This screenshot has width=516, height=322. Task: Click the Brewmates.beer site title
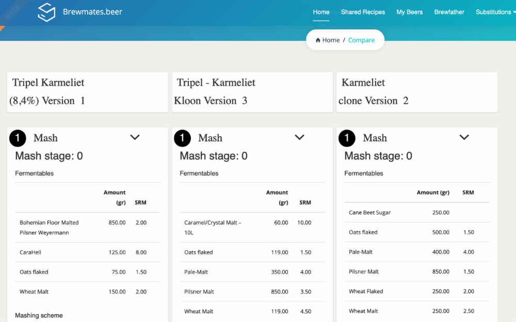click(92, 12)
